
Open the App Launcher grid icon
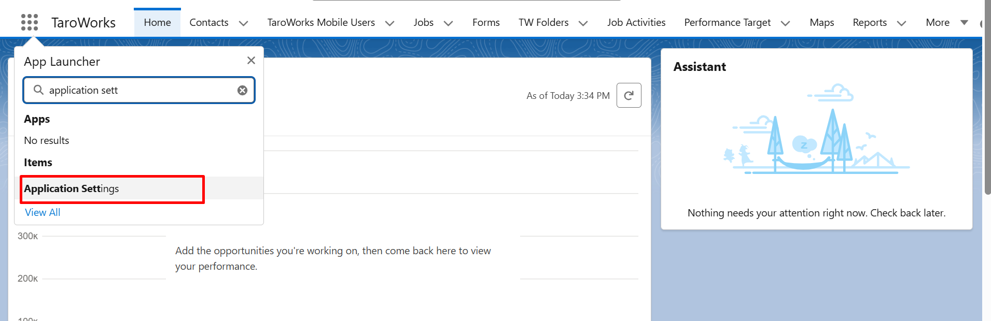pyautogui.click(x=30, y=22)
